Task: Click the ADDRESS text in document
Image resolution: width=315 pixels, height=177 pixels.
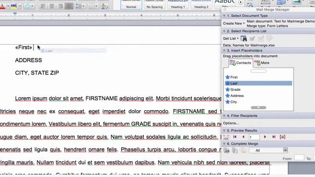Action: coord(29,60)
